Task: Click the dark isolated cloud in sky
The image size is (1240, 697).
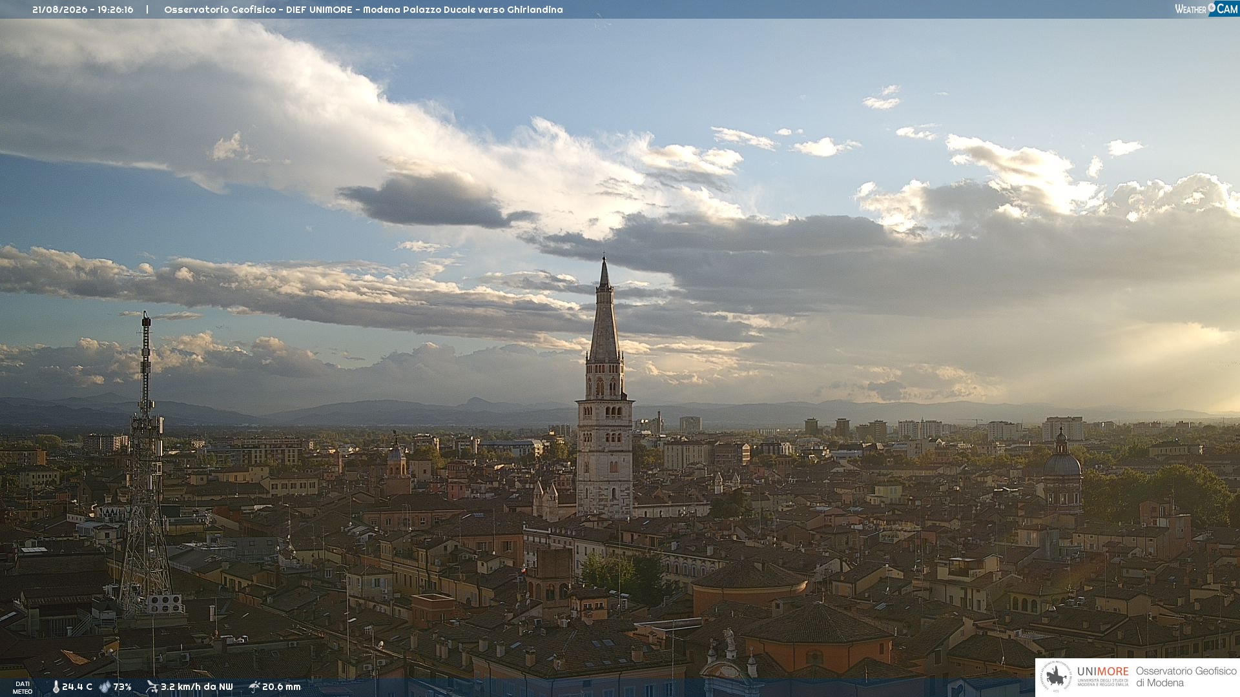Action: [434, 200]
